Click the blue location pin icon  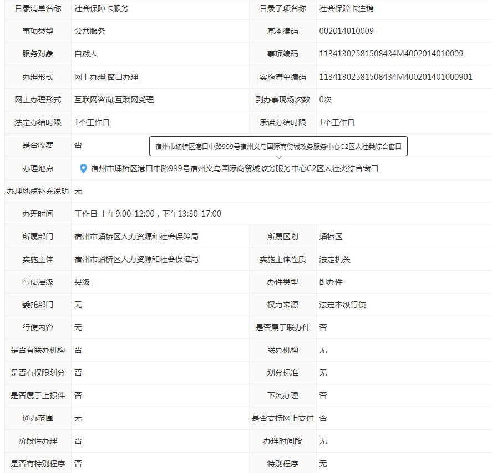pos(83,168)
